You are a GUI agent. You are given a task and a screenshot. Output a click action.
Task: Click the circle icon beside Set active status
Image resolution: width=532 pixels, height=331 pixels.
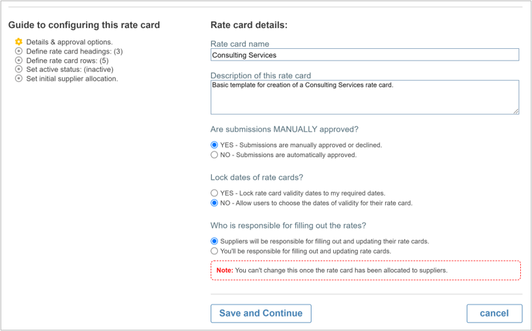click(x=19, y=69)
